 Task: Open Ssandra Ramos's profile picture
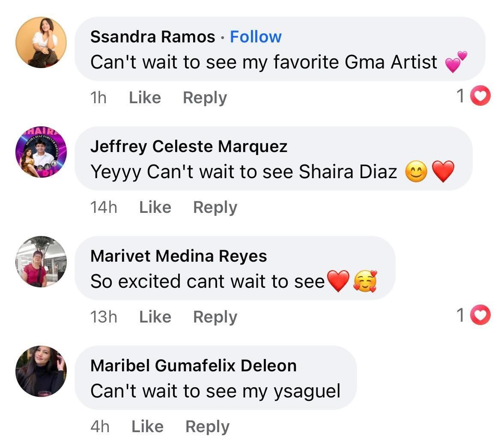pos(41,42)
